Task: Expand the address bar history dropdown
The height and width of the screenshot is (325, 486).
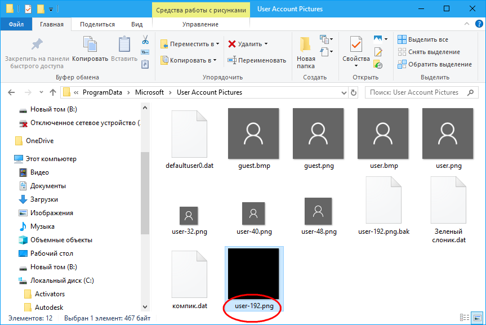Action: (344, 93)
